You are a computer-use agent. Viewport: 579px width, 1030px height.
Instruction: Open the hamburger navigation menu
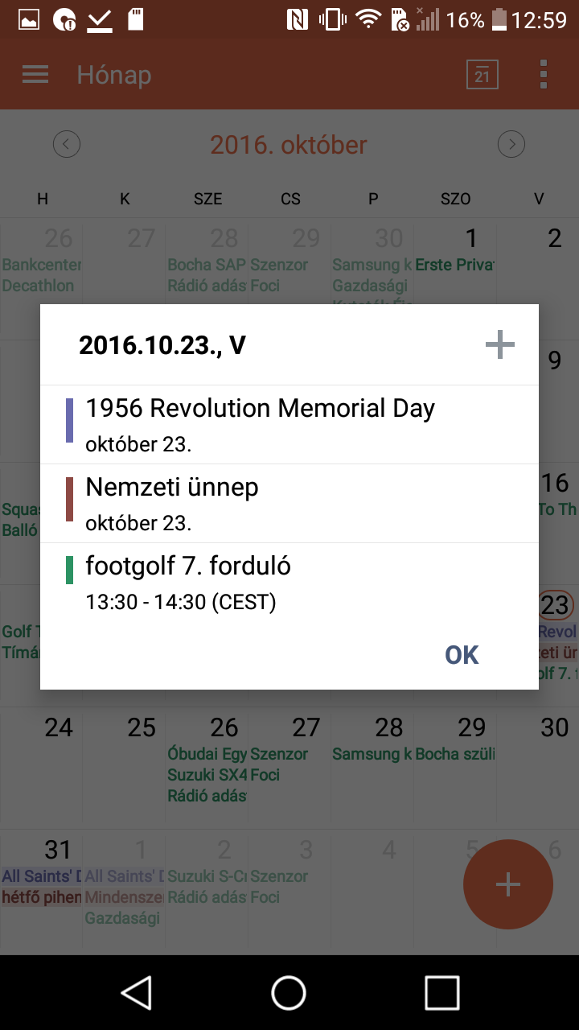tap(35, 75)
